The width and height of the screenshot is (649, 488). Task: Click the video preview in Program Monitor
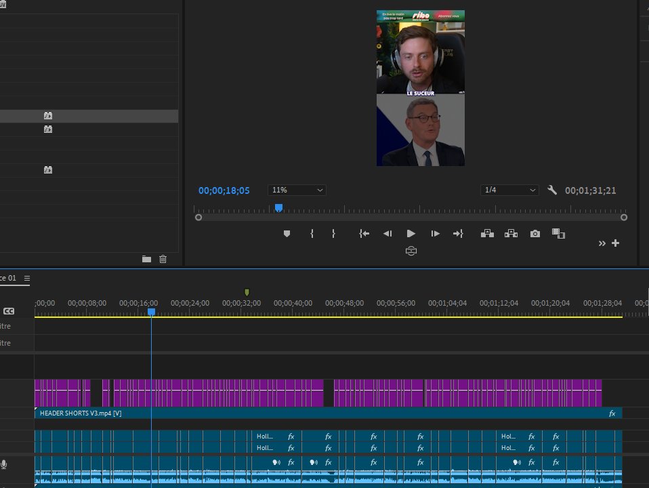click(421, 88)
